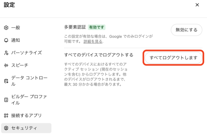Click the database icon for データ コントロール
This screenshot has height=136, width=207.
6,81
